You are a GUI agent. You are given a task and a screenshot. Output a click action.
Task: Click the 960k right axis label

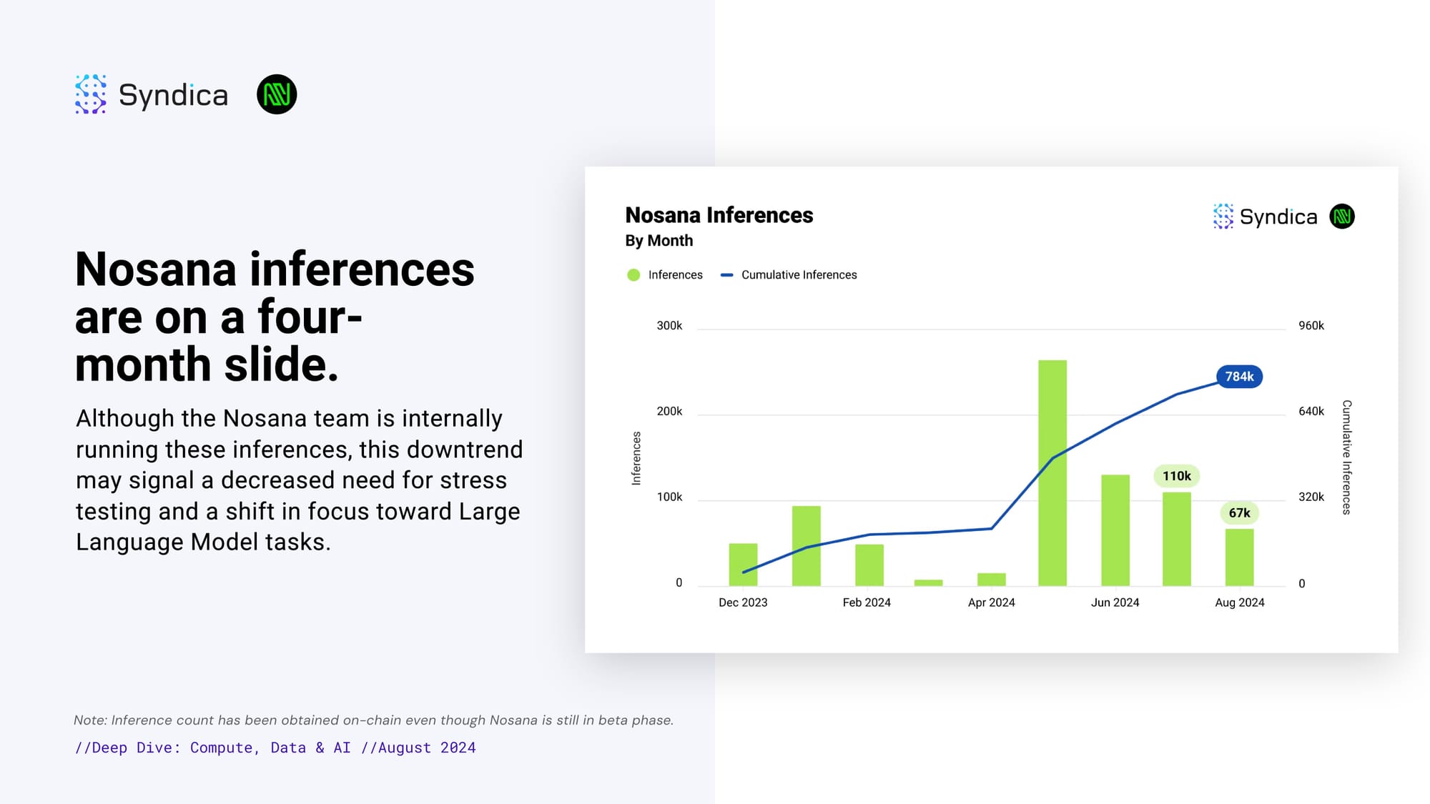tap(1311, 326)
